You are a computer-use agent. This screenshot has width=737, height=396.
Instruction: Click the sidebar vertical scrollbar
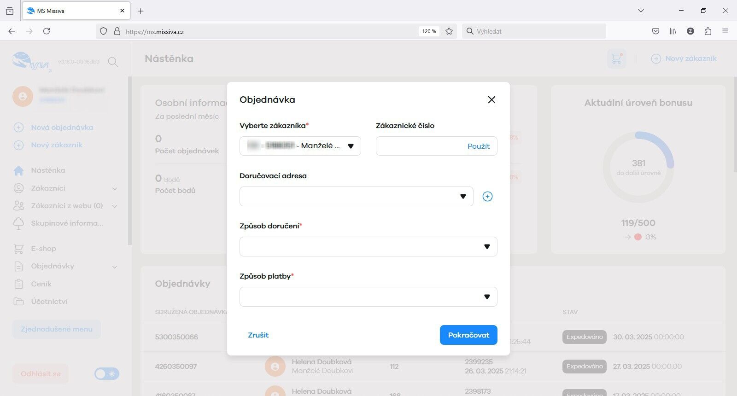(130, 161)
